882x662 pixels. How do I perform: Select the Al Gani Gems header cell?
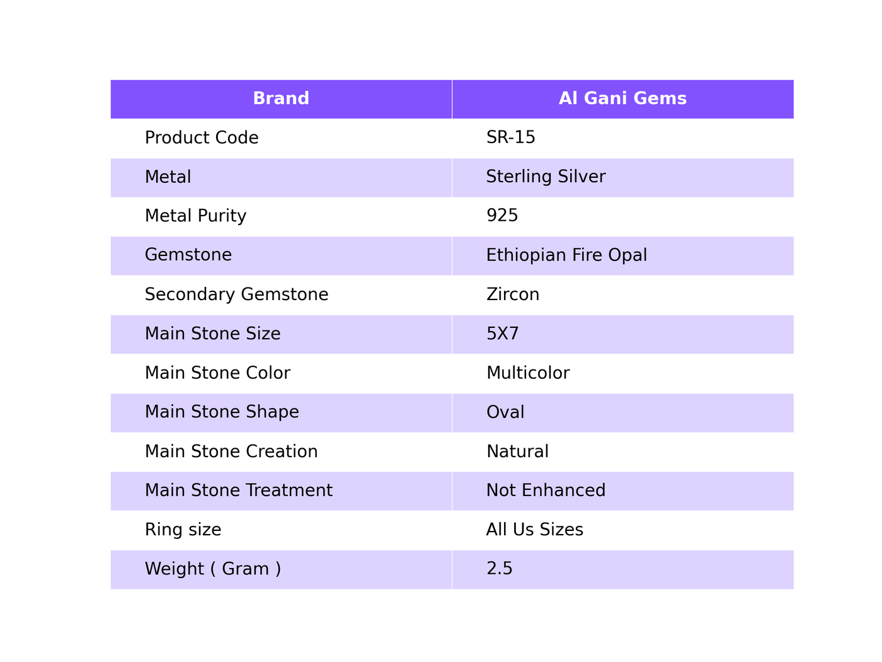[622, 99]
